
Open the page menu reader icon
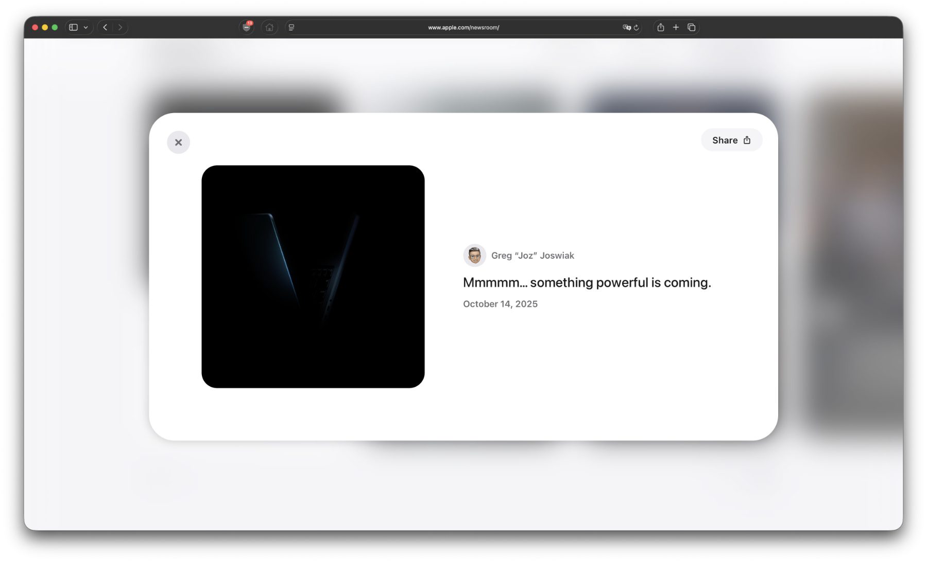coord(291,27)
